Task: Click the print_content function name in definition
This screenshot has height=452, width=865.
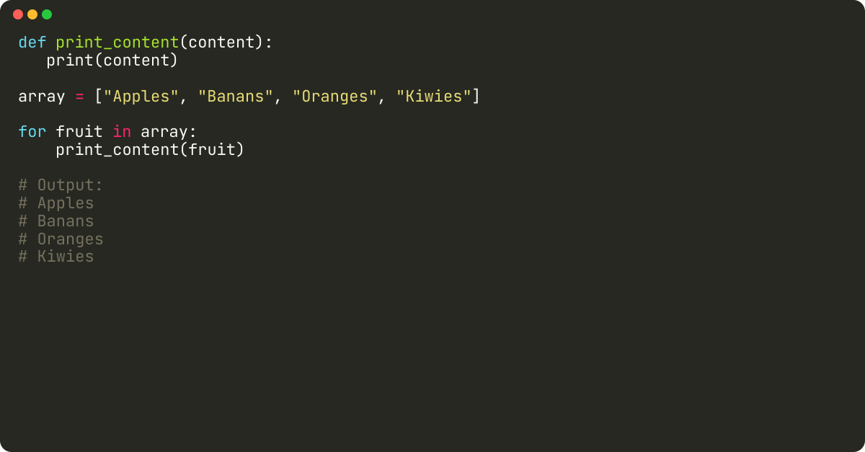Action: coord(117,43)
